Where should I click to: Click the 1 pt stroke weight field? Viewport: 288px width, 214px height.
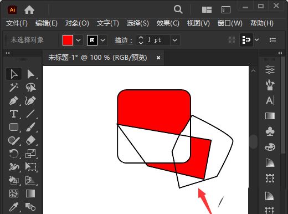pyautogui.click(x=158, y=40)
